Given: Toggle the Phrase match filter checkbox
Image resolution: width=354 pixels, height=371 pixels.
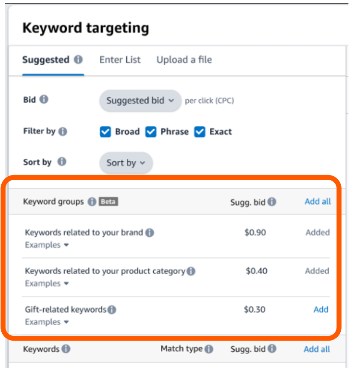Looking at the screenshot, I should 151,132.
